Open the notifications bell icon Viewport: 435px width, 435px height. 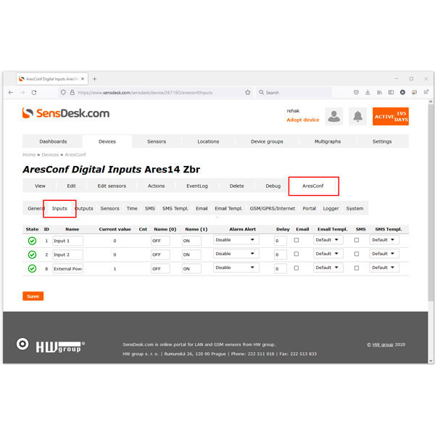pos(357,116)
